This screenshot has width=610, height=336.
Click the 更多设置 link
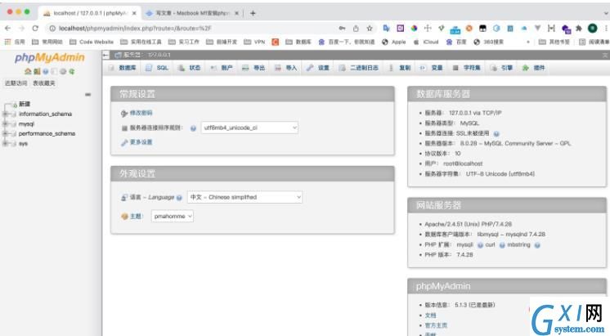(141, 142)
